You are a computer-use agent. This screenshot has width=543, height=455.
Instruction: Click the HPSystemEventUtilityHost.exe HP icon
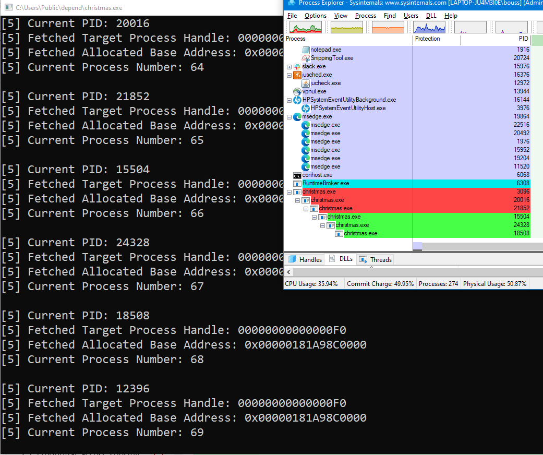(306, 108)
